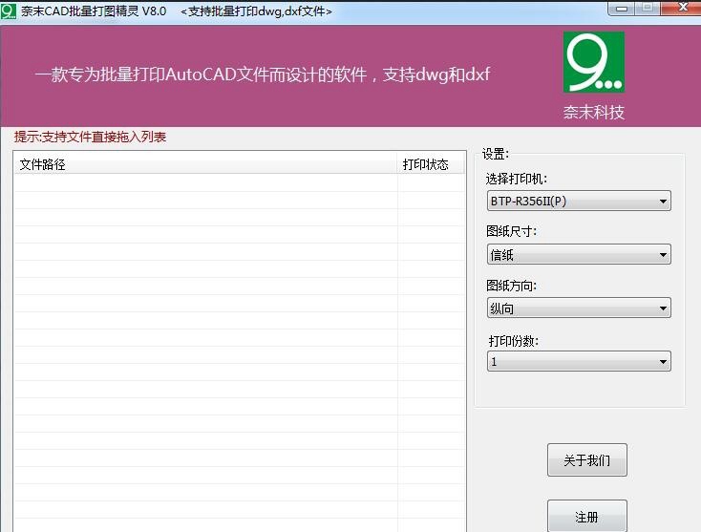
Task: Click the 关于我们 button
Action: (x=587, y=460)
